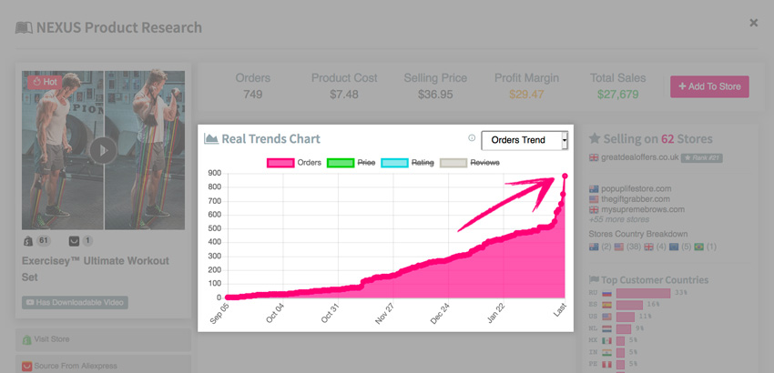Viewport: 774px width, 373px height.
Task: Click Has Downloadable Video button
Action: 75,302
